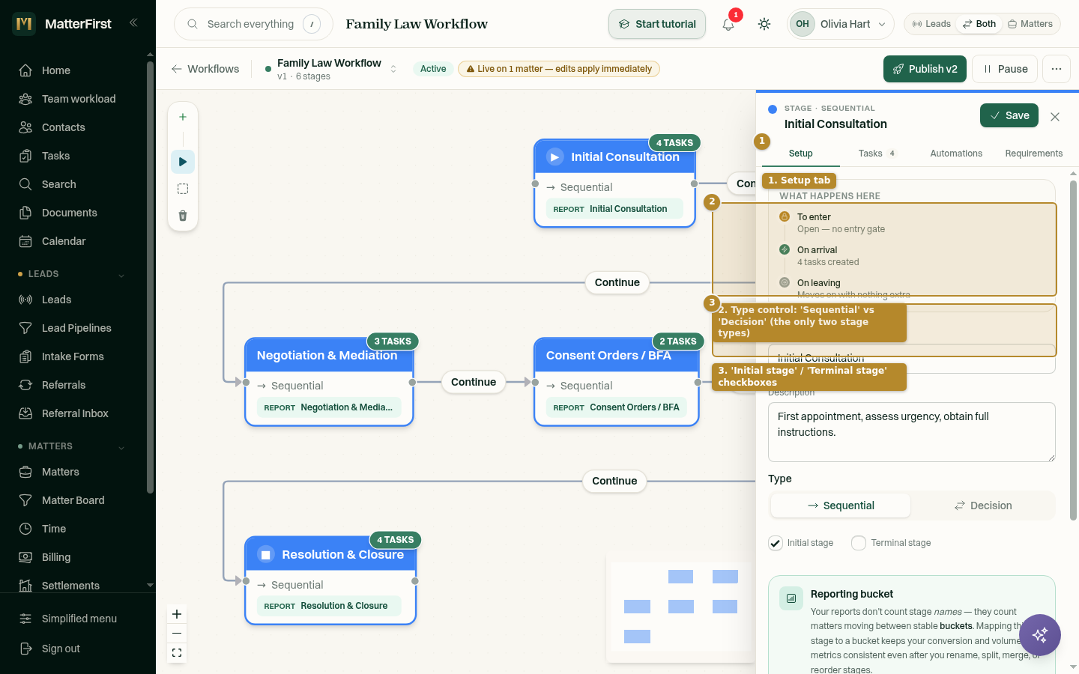Viewport: 1079px width, 674px height.
Task: Set stage type to Decision
Action: (982, 506)
